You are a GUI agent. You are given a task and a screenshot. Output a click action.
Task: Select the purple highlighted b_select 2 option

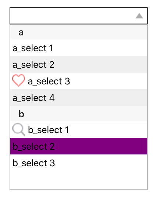tap(79, 146)
